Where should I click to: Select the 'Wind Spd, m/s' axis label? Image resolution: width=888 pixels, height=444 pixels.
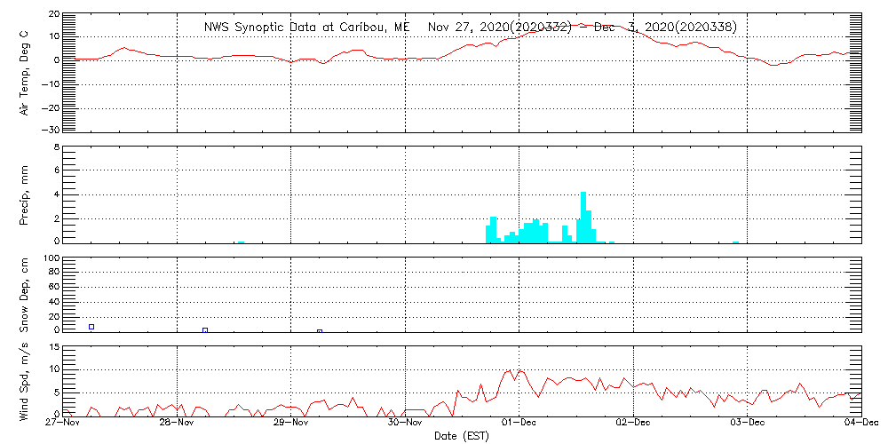pos(25,378)
